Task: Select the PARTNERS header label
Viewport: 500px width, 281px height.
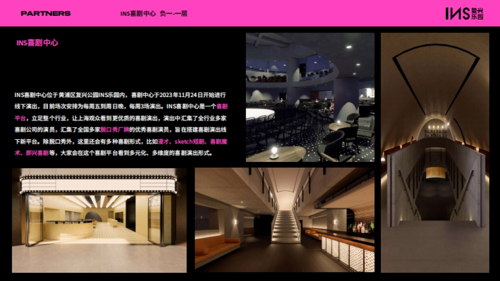Action: (x=45, y=13)
